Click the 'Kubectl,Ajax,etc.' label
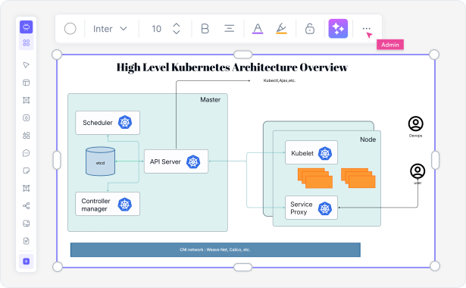Screen dimensions: 466x288 [280, 80]
